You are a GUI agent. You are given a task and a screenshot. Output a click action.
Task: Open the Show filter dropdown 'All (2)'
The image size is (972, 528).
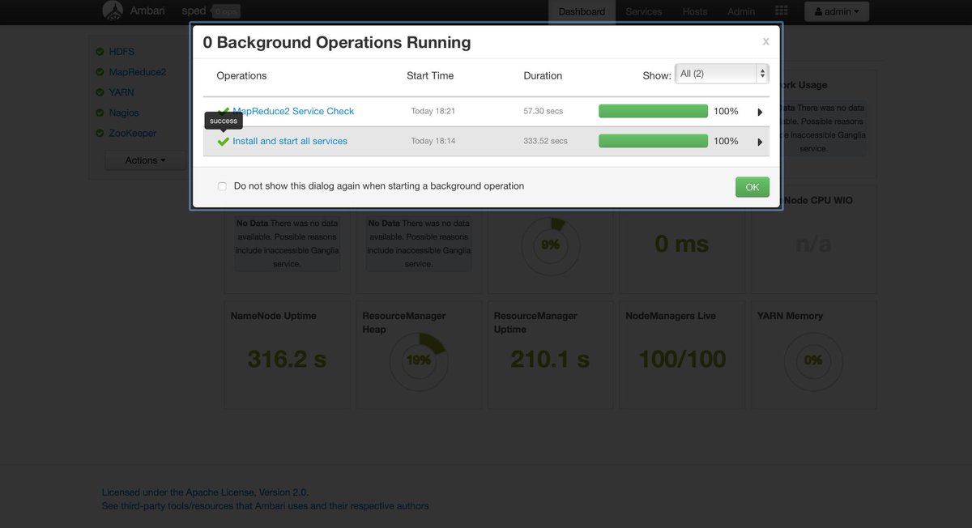[722, 74]
